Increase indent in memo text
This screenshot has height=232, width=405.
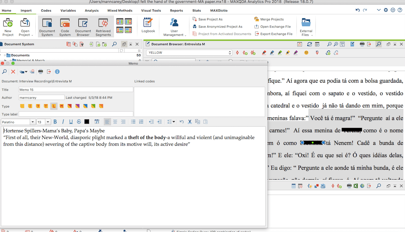coord(159,122)
